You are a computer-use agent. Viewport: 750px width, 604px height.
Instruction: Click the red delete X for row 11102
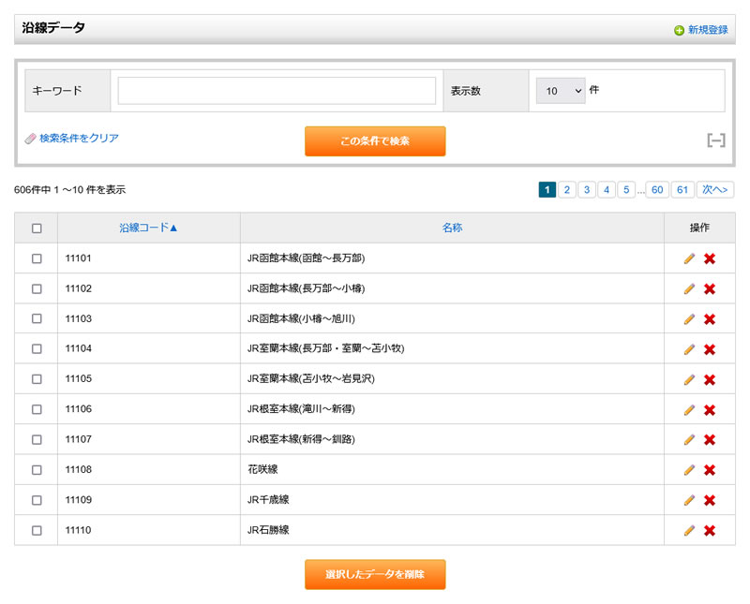710,288
